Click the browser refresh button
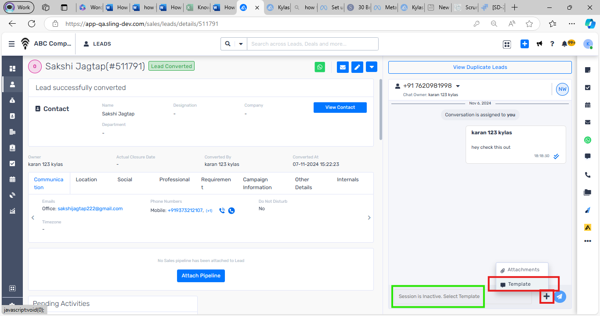The height and width of the screenshot is (316, 600). 32,24
